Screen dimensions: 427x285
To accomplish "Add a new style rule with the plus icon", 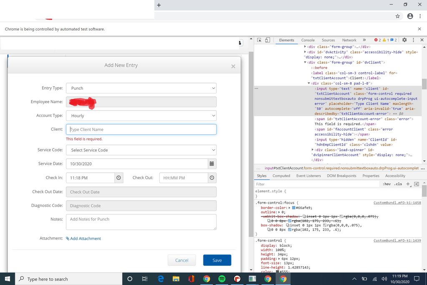I will 407,184.
